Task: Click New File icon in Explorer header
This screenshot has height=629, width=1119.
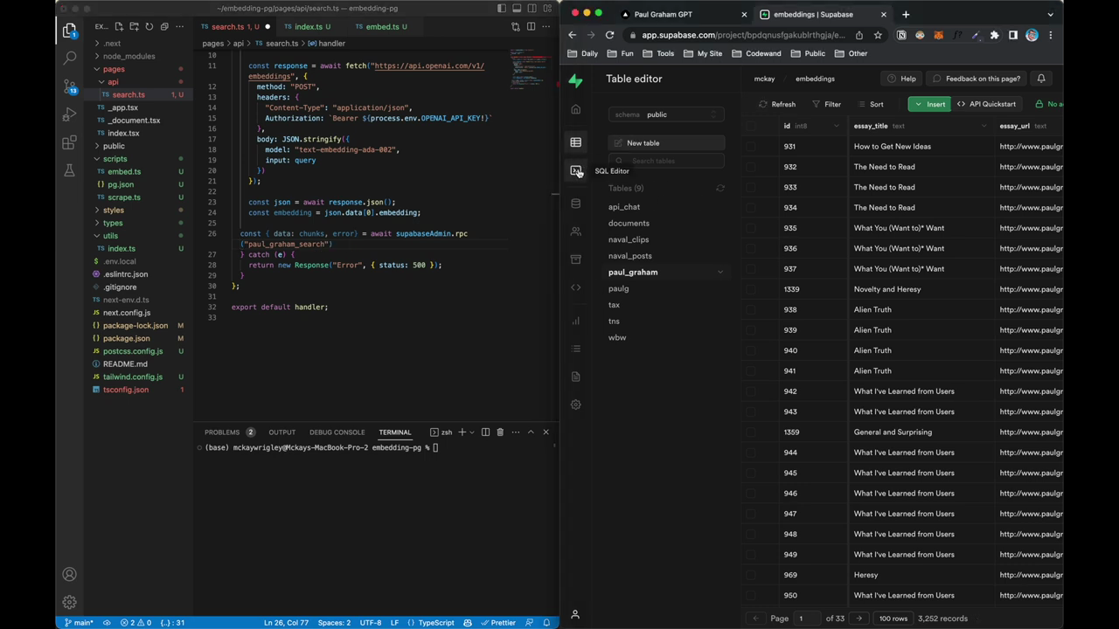Action: [119, 27]
